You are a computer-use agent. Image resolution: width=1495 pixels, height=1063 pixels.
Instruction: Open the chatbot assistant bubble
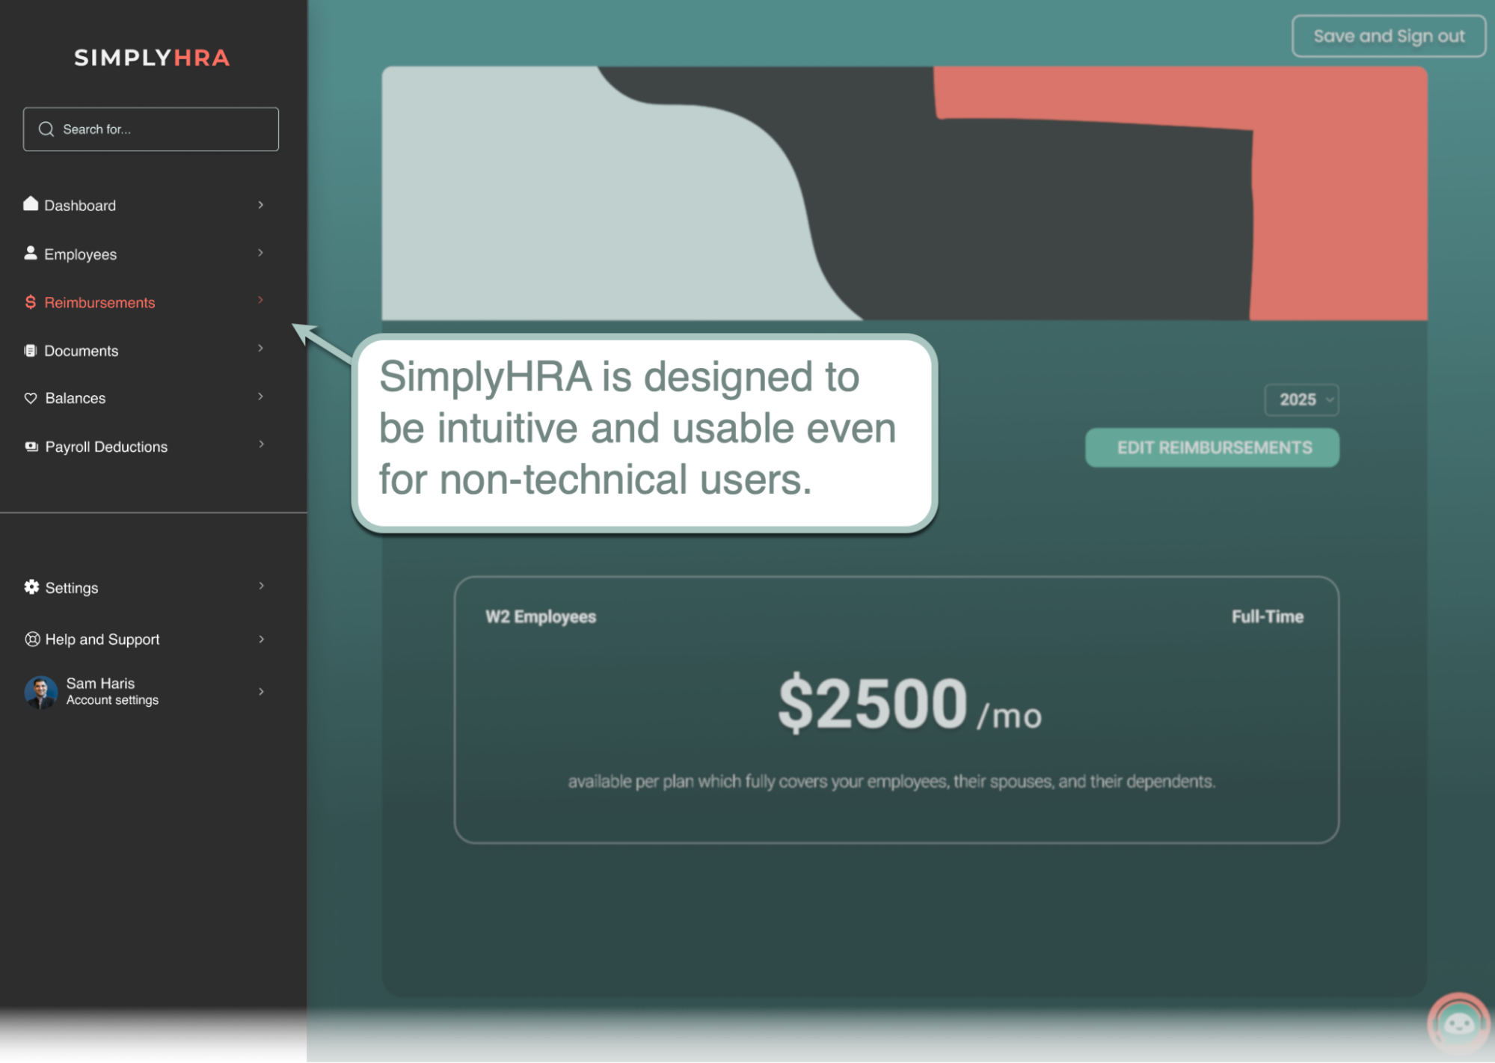(x=1458, y=1024)
